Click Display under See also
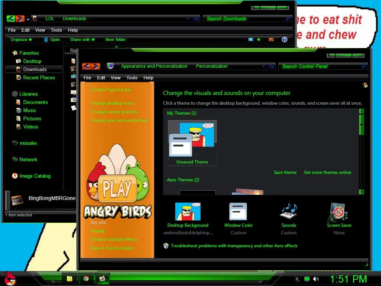The image size is (381, 286). (x=97, y=231)
